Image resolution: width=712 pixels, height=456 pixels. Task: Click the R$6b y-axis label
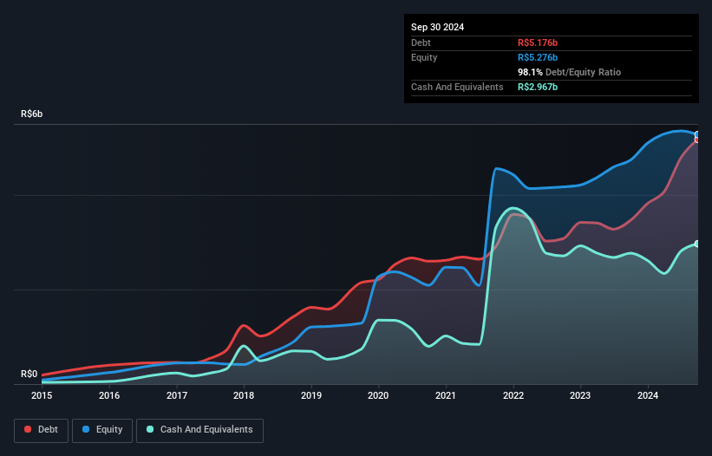coord(32,114)
